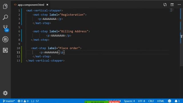Click the vertical scrollbar of editor
183x103 pixels.
[181, 37]
